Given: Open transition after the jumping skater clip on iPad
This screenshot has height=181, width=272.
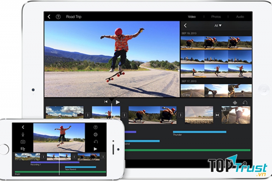Looking at the screenshot, I should click(124, 115).
